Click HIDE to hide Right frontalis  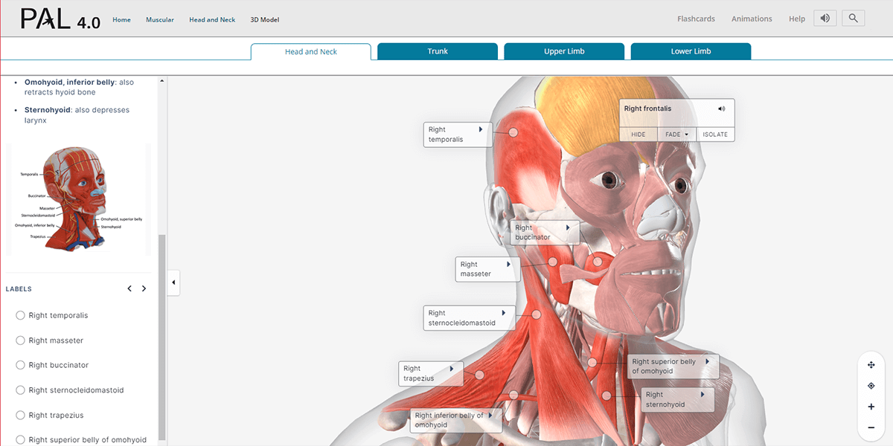coord(638,135)
